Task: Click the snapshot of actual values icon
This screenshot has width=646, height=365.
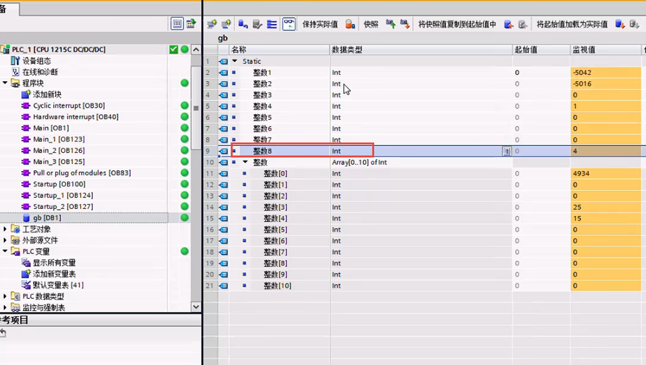Action: point(391,24)
